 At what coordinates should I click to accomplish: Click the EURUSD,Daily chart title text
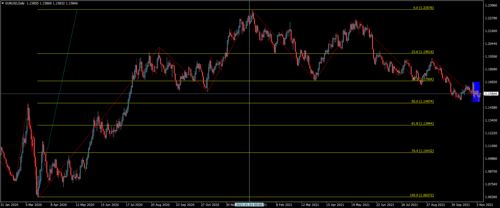click(15, 3)
